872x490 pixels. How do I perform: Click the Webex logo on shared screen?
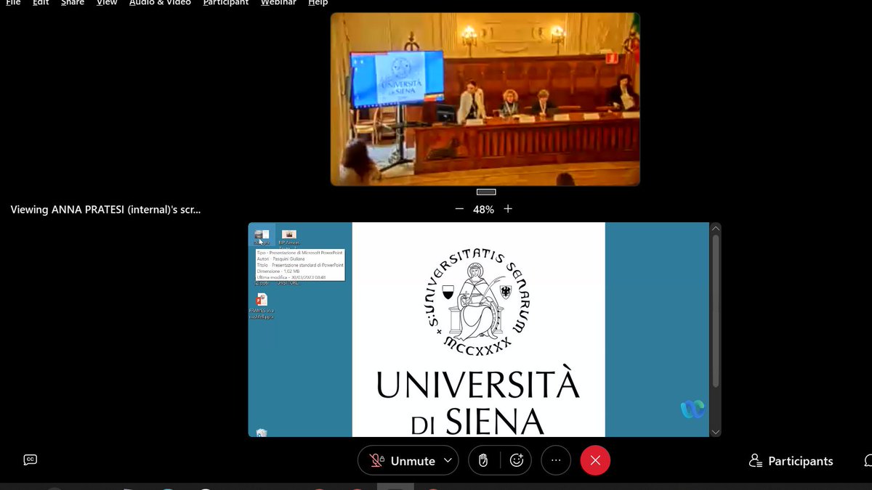693,409
